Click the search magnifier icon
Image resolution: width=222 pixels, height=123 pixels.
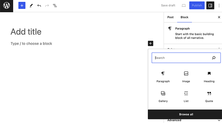pos(214,58)
